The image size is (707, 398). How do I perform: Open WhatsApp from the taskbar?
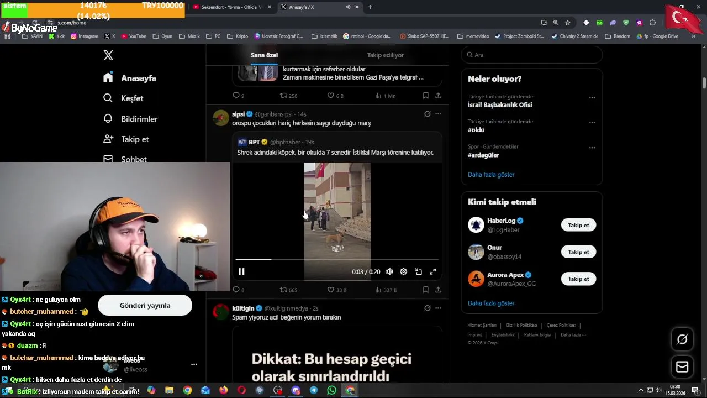point(331,390)
